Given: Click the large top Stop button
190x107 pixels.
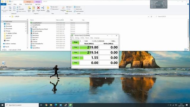Looking at the screenshot, I should click(75, 42).
